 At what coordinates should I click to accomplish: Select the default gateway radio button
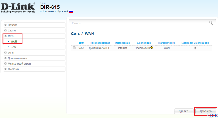[x=195, y=48]
